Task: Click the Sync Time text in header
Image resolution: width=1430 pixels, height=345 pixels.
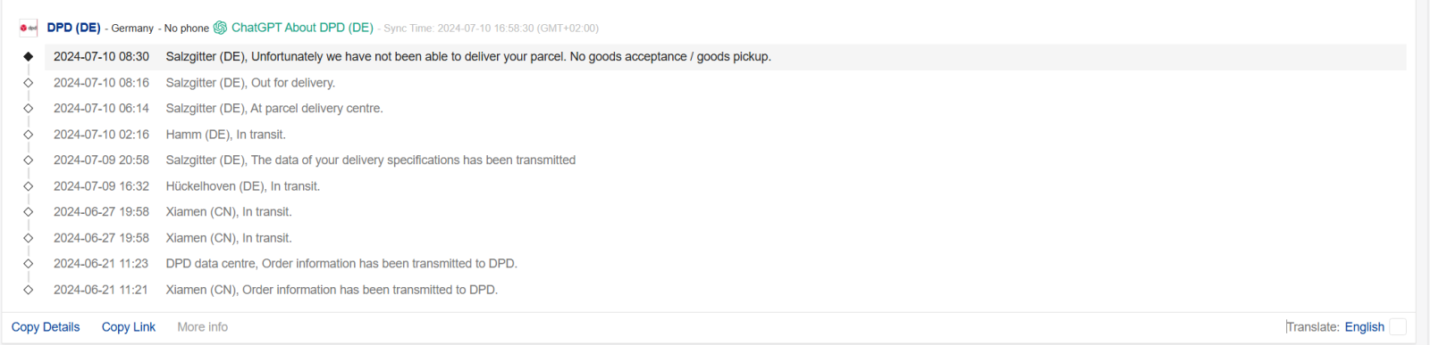Action: pyautogui.click(x=492, y=29)
